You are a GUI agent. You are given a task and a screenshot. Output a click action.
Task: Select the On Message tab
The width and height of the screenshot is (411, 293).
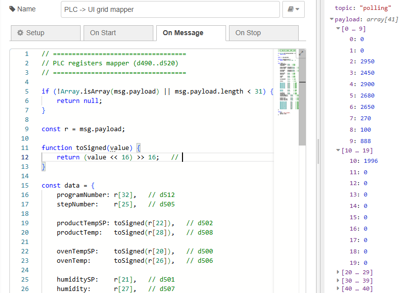click(190, 33)
